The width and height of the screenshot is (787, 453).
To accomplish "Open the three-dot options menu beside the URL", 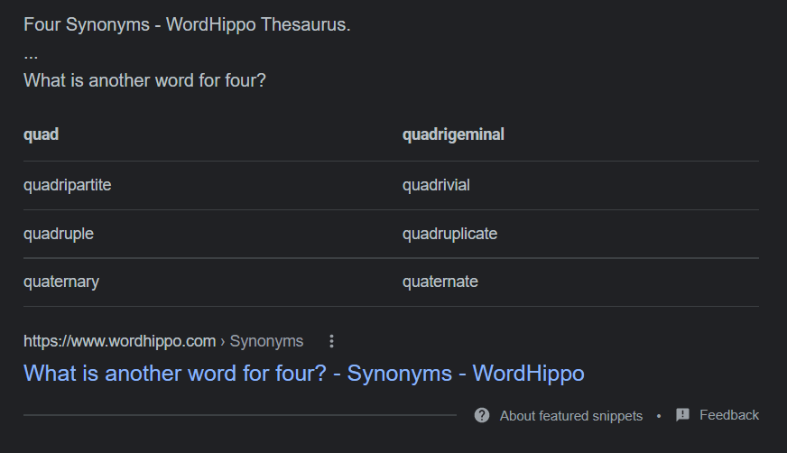I will [x=331, y=341].
